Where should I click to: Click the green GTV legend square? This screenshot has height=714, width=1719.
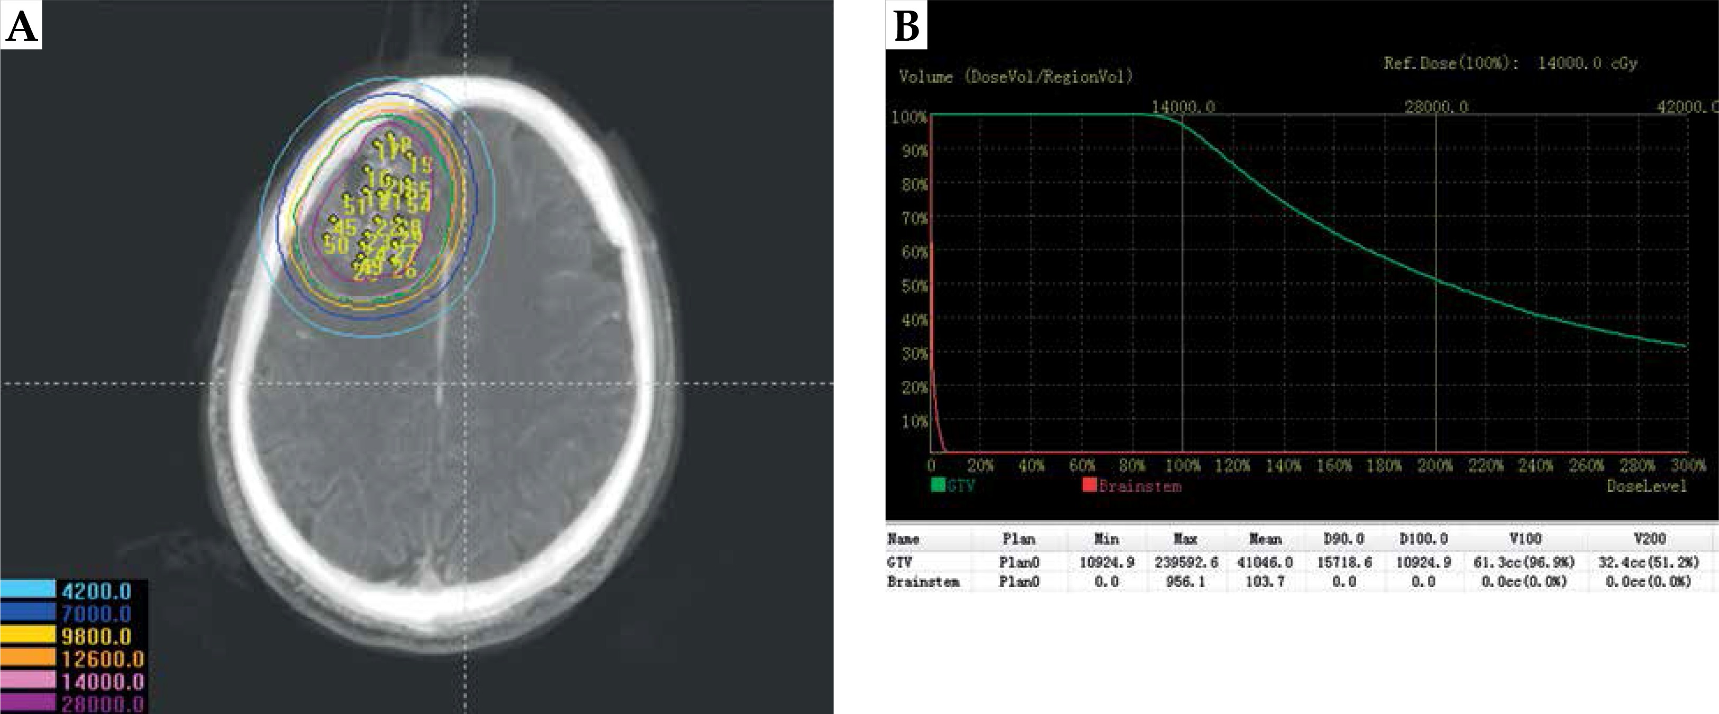click(938, 485)
